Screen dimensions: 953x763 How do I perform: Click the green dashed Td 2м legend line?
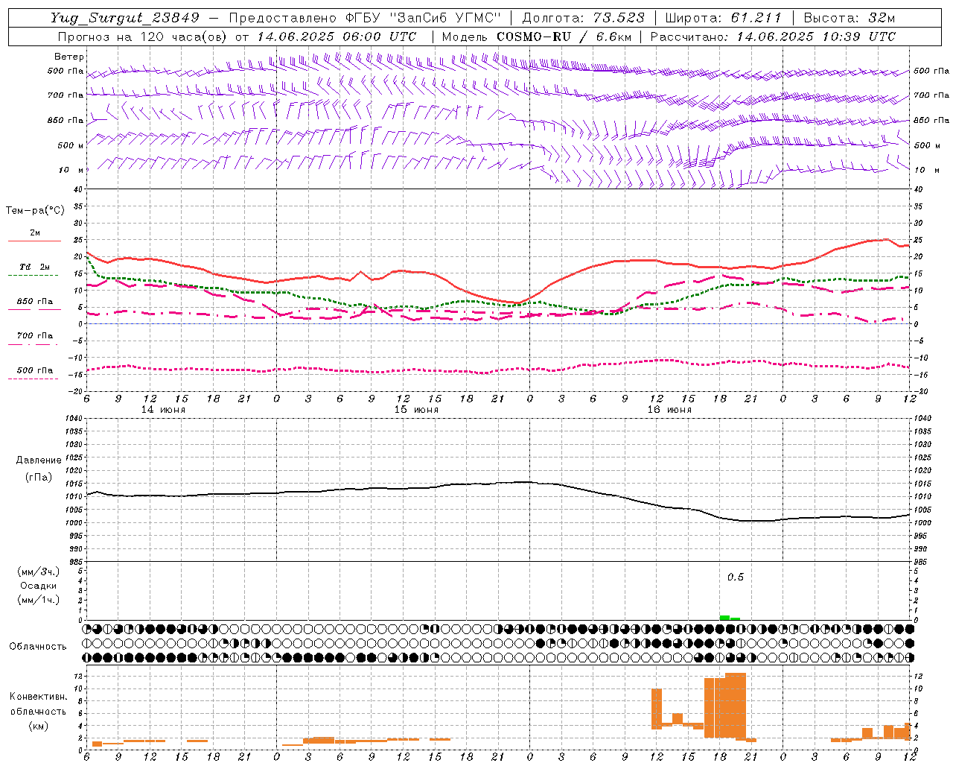point(34,275)
